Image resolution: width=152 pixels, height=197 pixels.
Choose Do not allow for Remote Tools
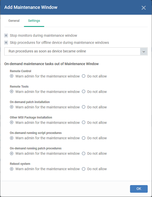[x=84, y=91]
